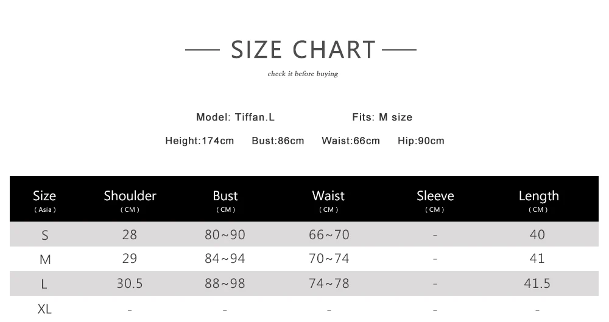
Task: Select the M size row label
Action: (x=45, y=259)
